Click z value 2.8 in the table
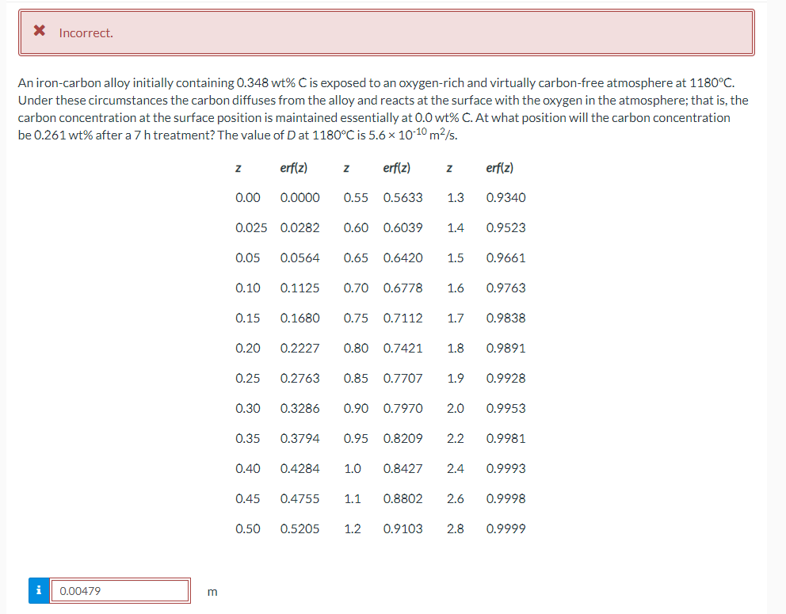The image size is (786, 614). 456,528
